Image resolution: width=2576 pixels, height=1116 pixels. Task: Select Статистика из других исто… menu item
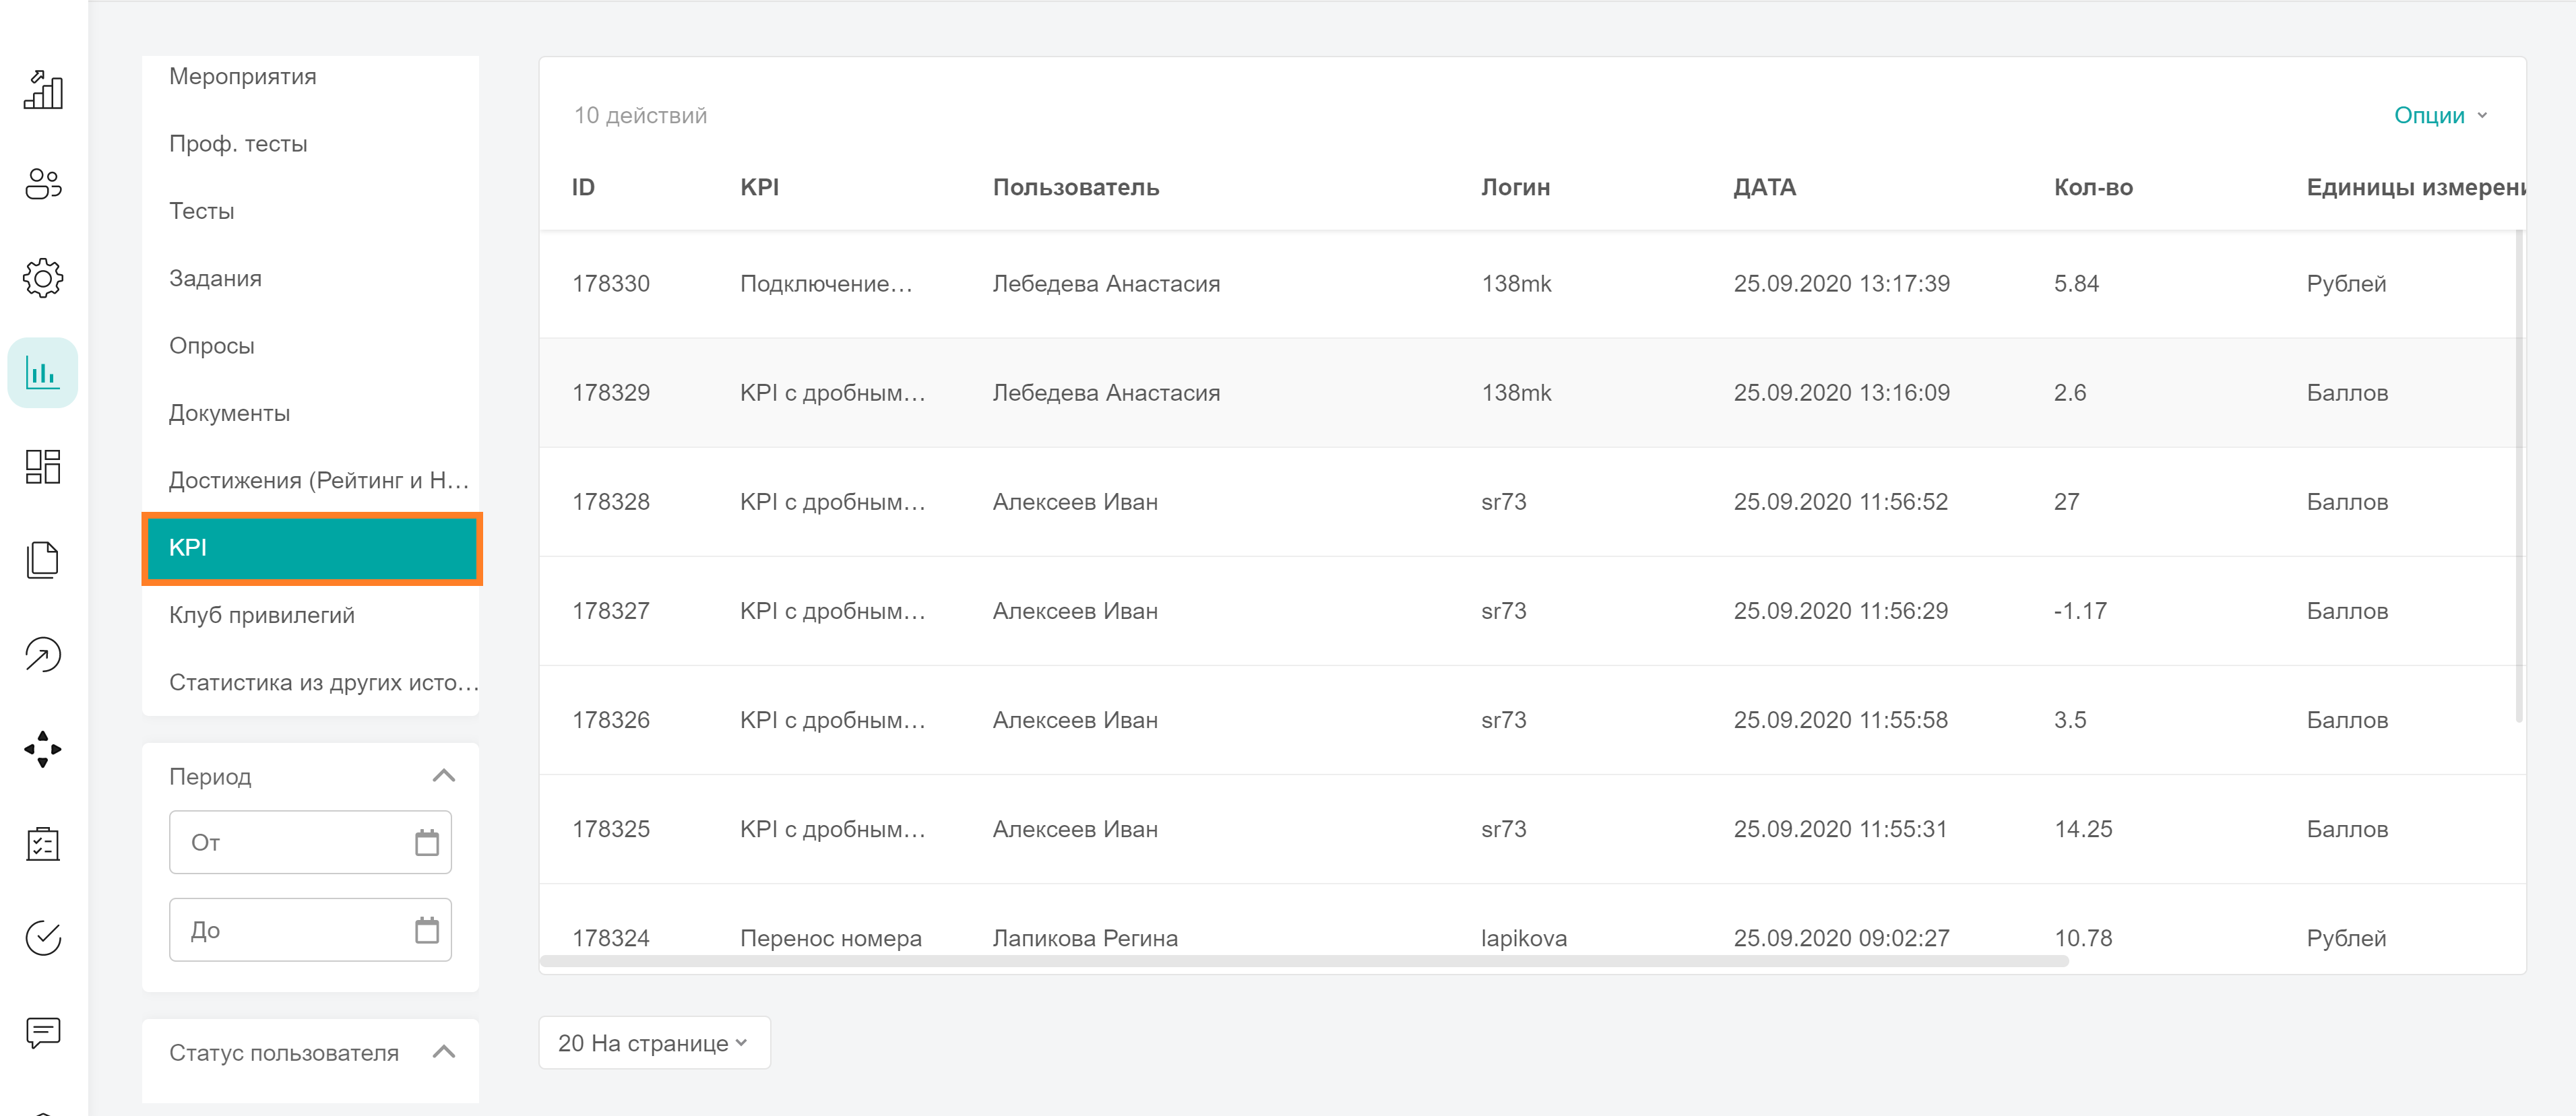(323, 682)
